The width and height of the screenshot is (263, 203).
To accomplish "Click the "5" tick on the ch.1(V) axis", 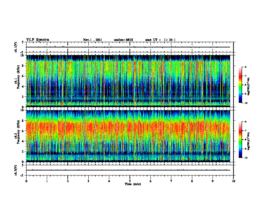I will click(23, 42).
